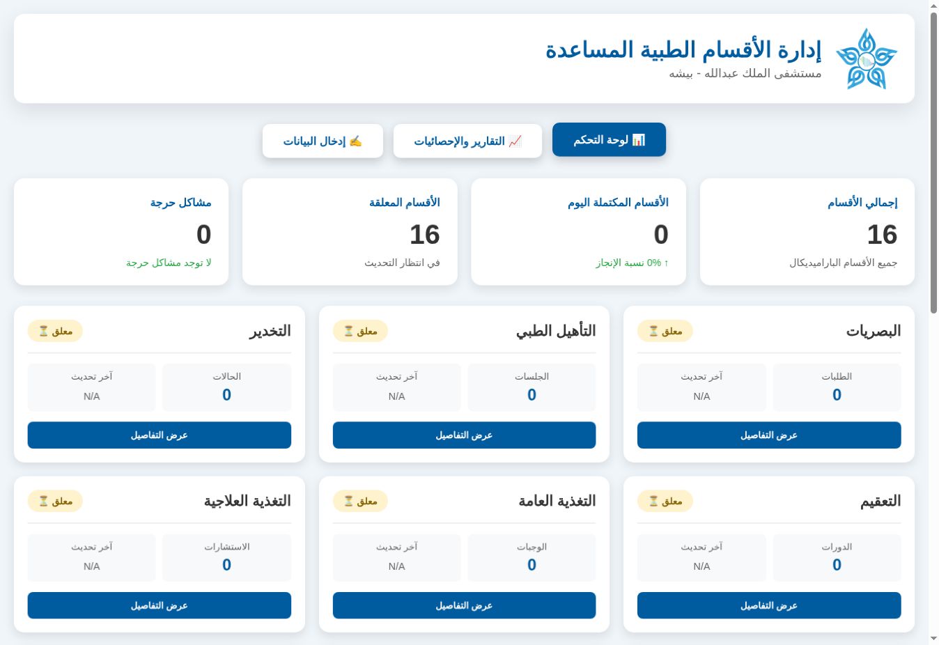Click the البصريات department title
This screenshot has width=939, height=645.
874,331
